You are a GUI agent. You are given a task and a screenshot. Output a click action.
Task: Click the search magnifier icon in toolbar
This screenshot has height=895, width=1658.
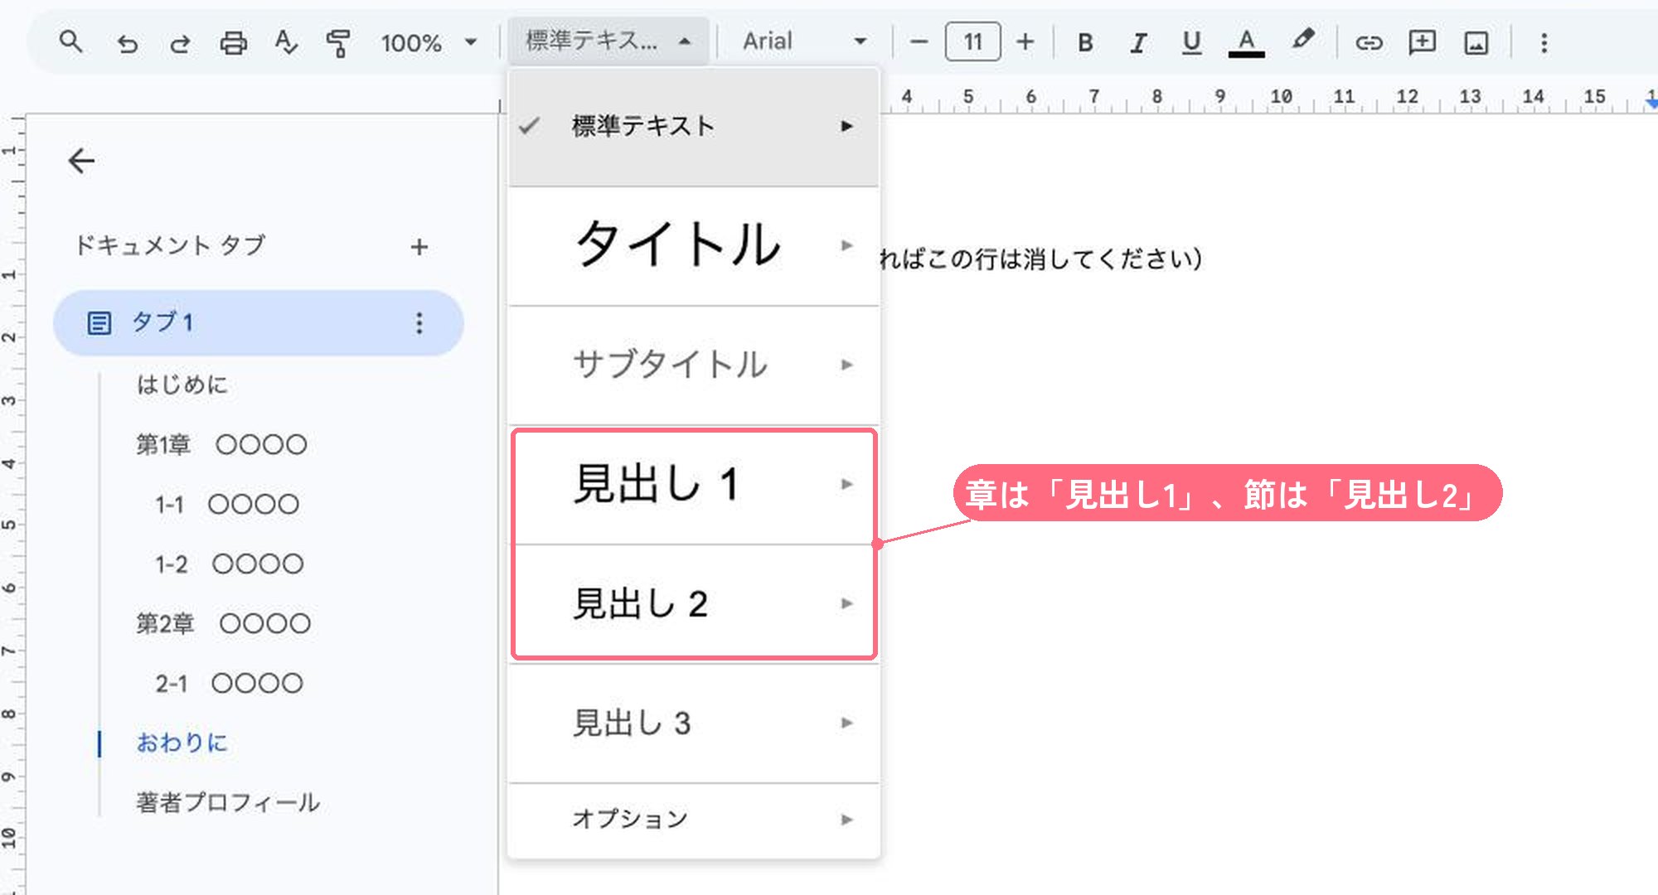(x=71, y=41)
